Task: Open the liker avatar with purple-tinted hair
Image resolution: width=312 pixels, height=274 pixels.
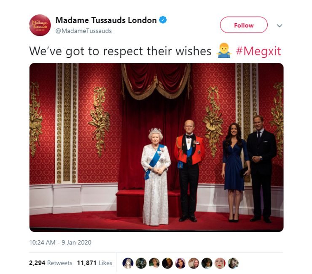Action: pyautogui.click(x=180, y=263)
